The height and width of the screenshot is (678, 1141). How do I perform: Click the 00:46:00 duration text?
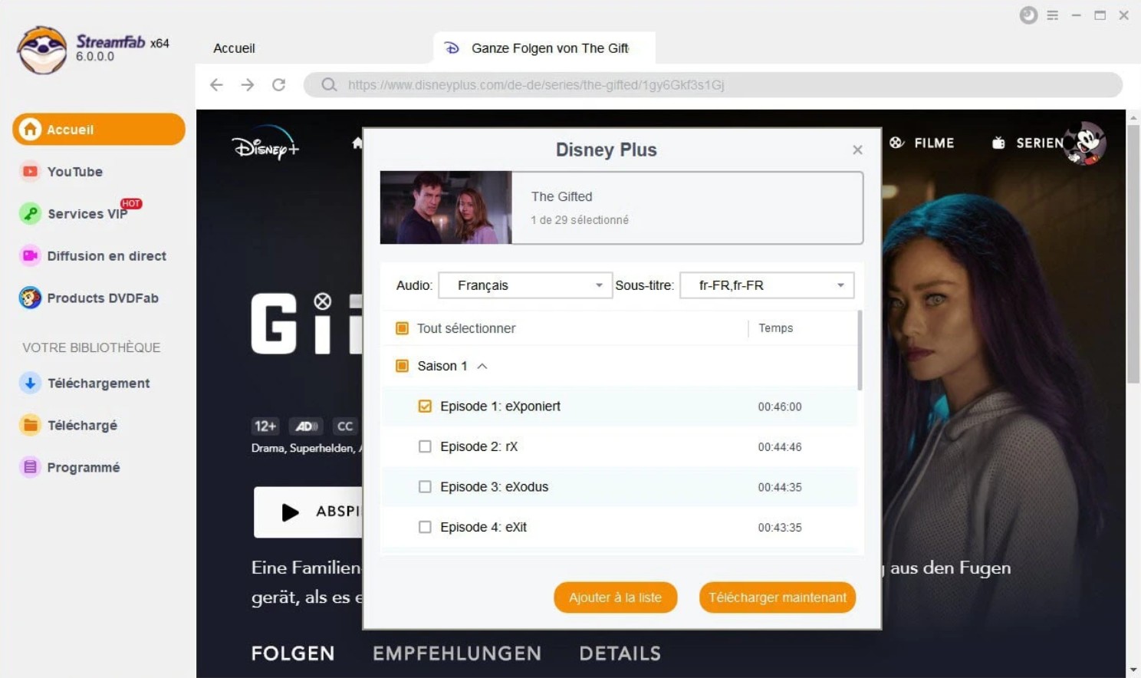(780, 407)
